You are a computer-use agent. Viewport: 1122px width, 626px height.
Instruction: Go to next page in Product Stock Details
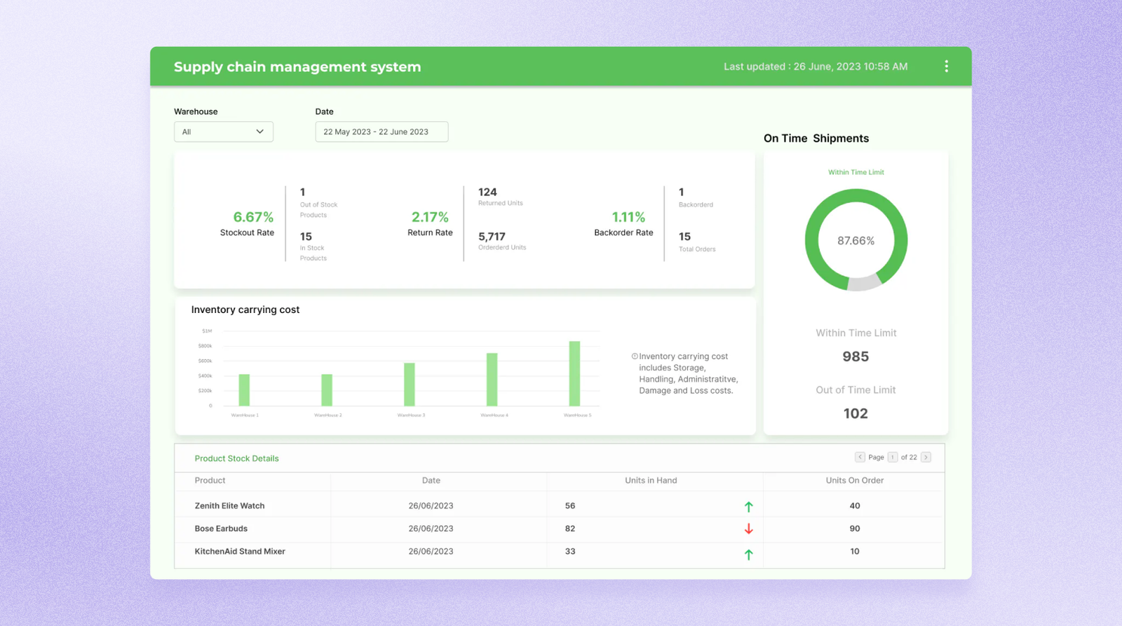[926, 457]
